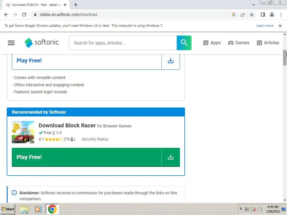The height and width of the screenshot is (215, 287).
Task: Open the Windows Start menu
Action: [x=8, y=209]
